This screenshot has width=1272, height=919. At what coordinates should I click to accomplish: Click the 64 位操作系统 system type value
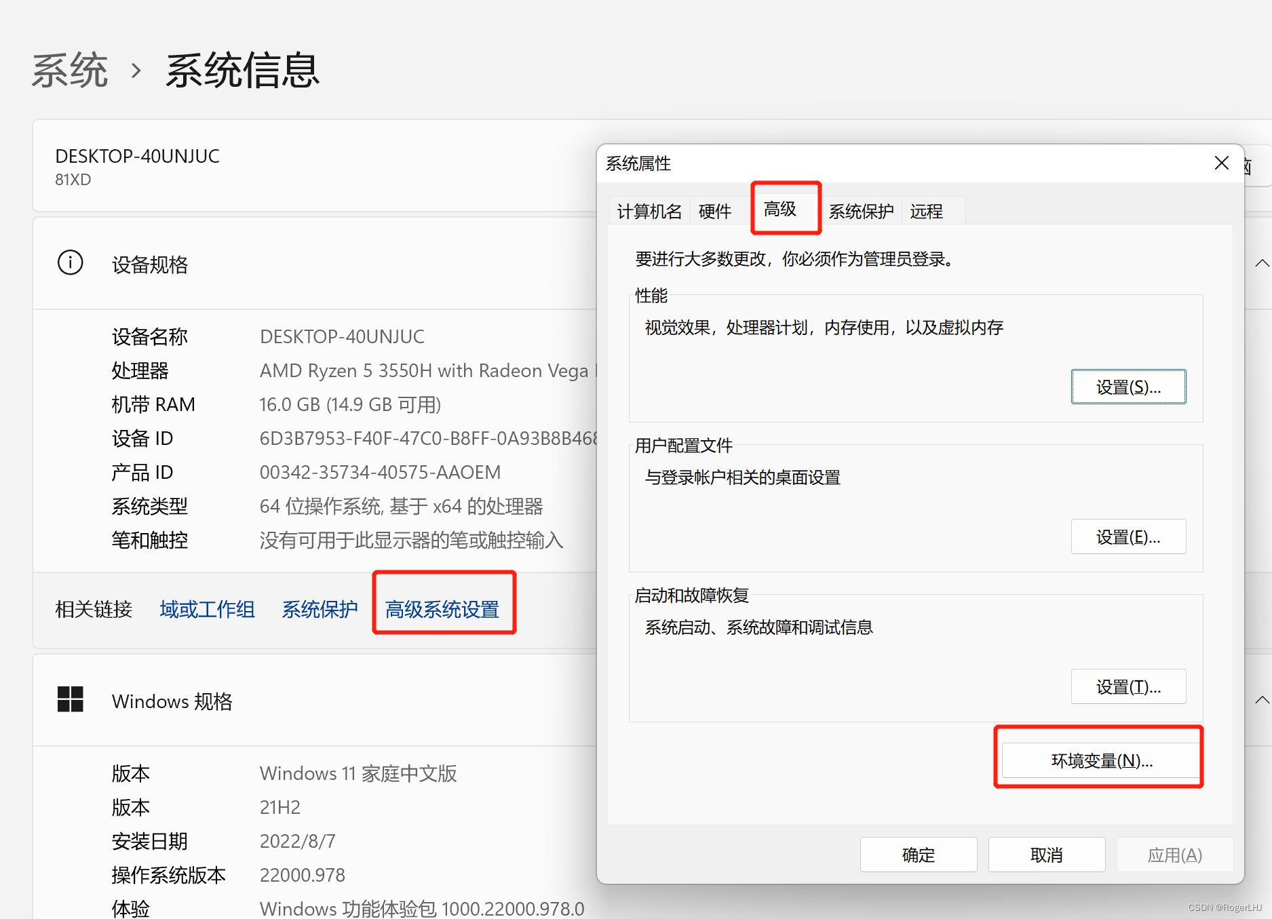(401, 506)
